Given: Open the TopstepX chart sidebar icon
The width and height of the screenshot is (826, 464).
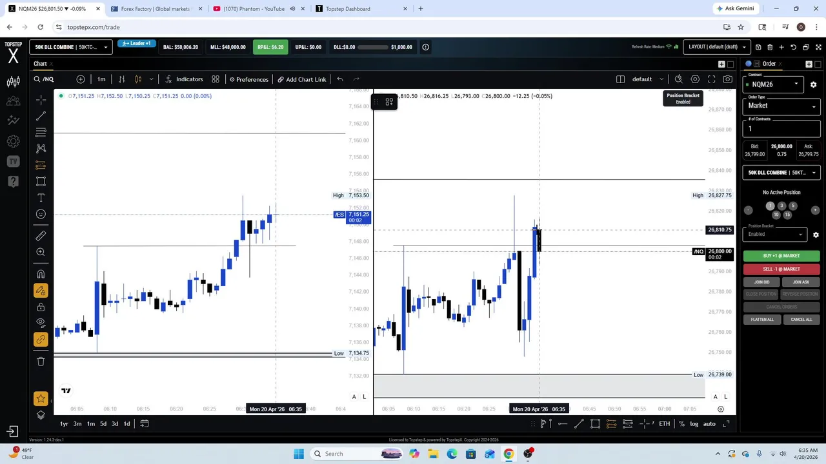Looking at the screenshot, I should click(13, 82).
